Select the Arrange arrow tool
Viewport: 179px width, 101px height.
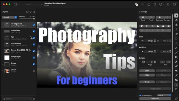tap(176, 15)
